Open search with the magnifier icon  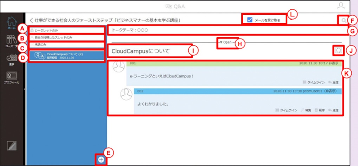pos(343,21)
